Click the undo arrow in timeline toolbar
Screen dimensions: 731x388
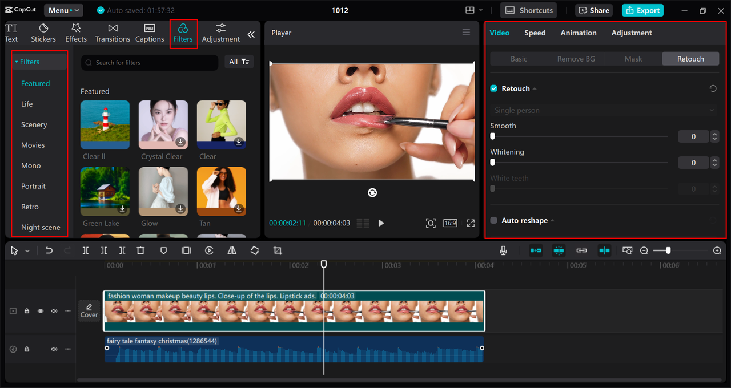coord(49,250)
